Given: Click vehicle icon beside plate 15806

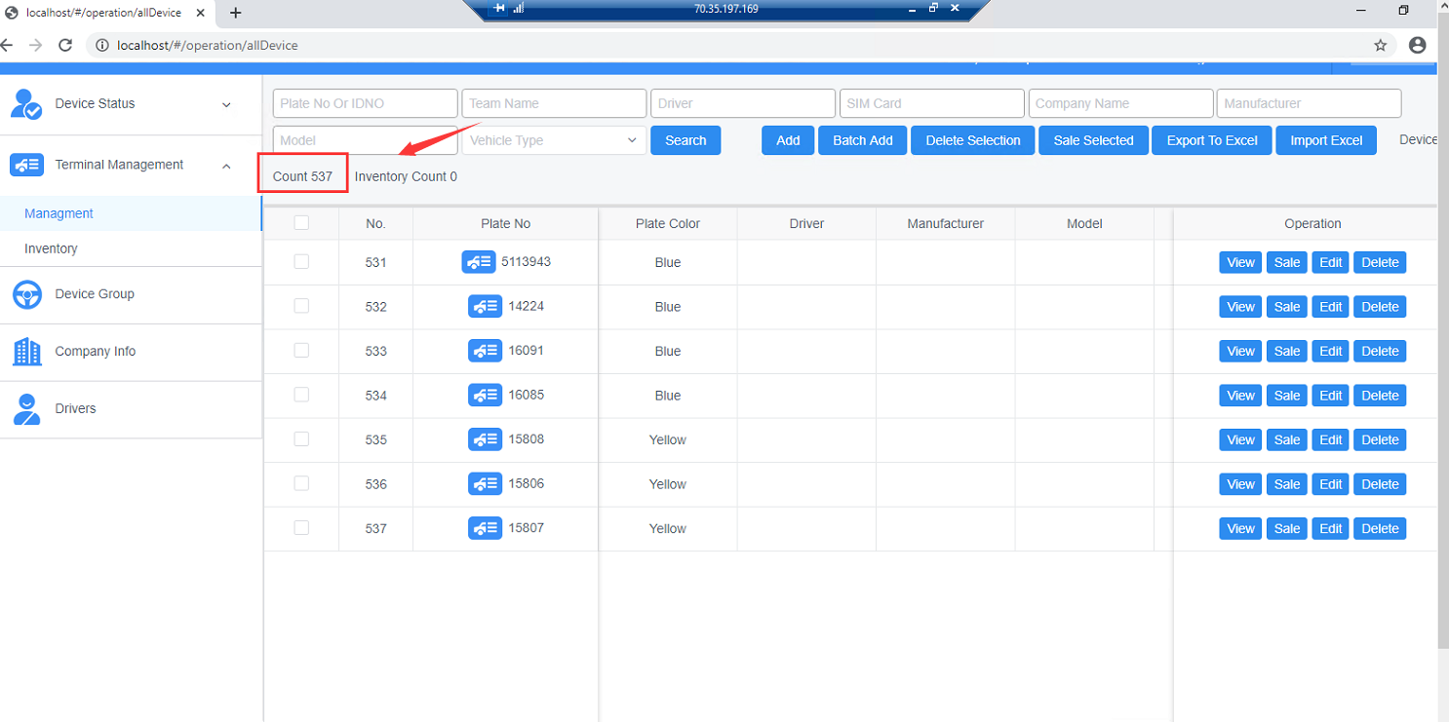Looking at the screenshot, I should 486,484.
